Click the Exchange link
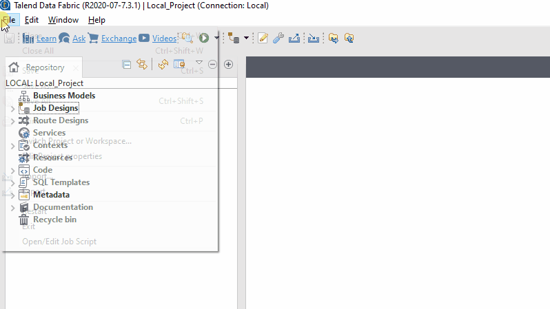 coord(119,39)
